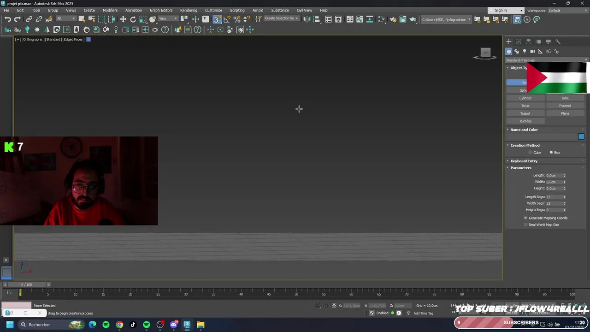Collapse the Name and Color rollout

[x=524, y=130]
